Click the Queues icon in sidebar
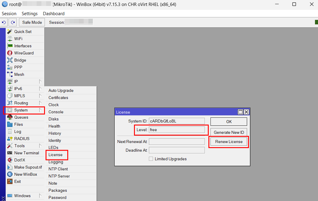Viewport: 318px width, 201px height. pyautogui.click(x=10, y=117)
